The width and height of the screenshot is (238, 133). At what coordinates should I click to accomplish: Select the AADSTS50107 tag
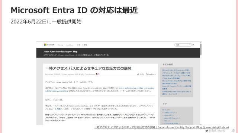click(x=170, y=113)
